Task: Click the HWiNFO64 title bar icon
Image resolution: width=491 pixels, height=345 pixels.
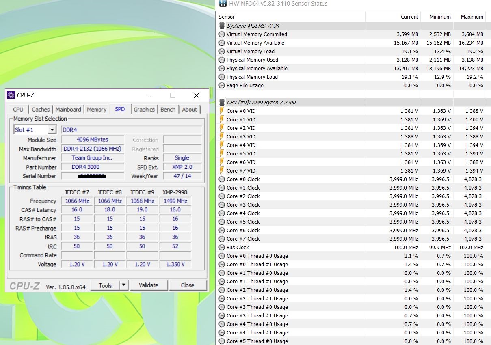Action: point(223,4)
